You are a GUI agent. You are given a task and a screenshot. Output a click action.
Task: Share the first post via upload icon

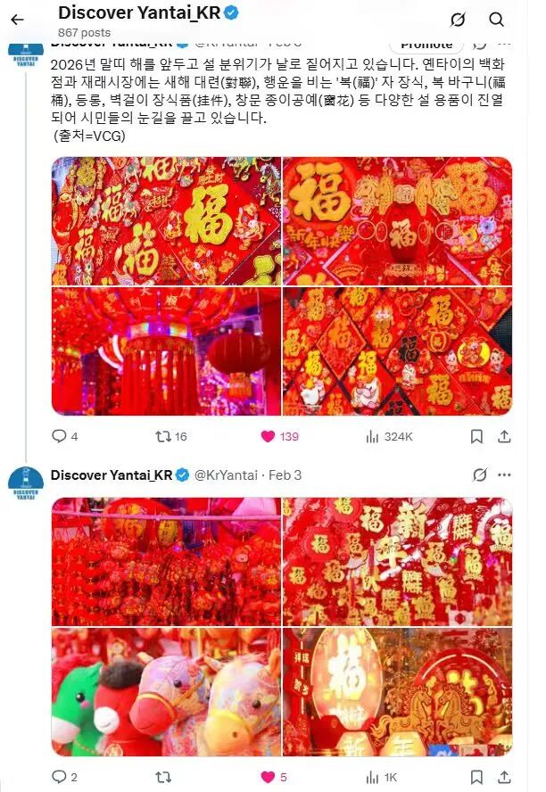click(x=504, y=436)
